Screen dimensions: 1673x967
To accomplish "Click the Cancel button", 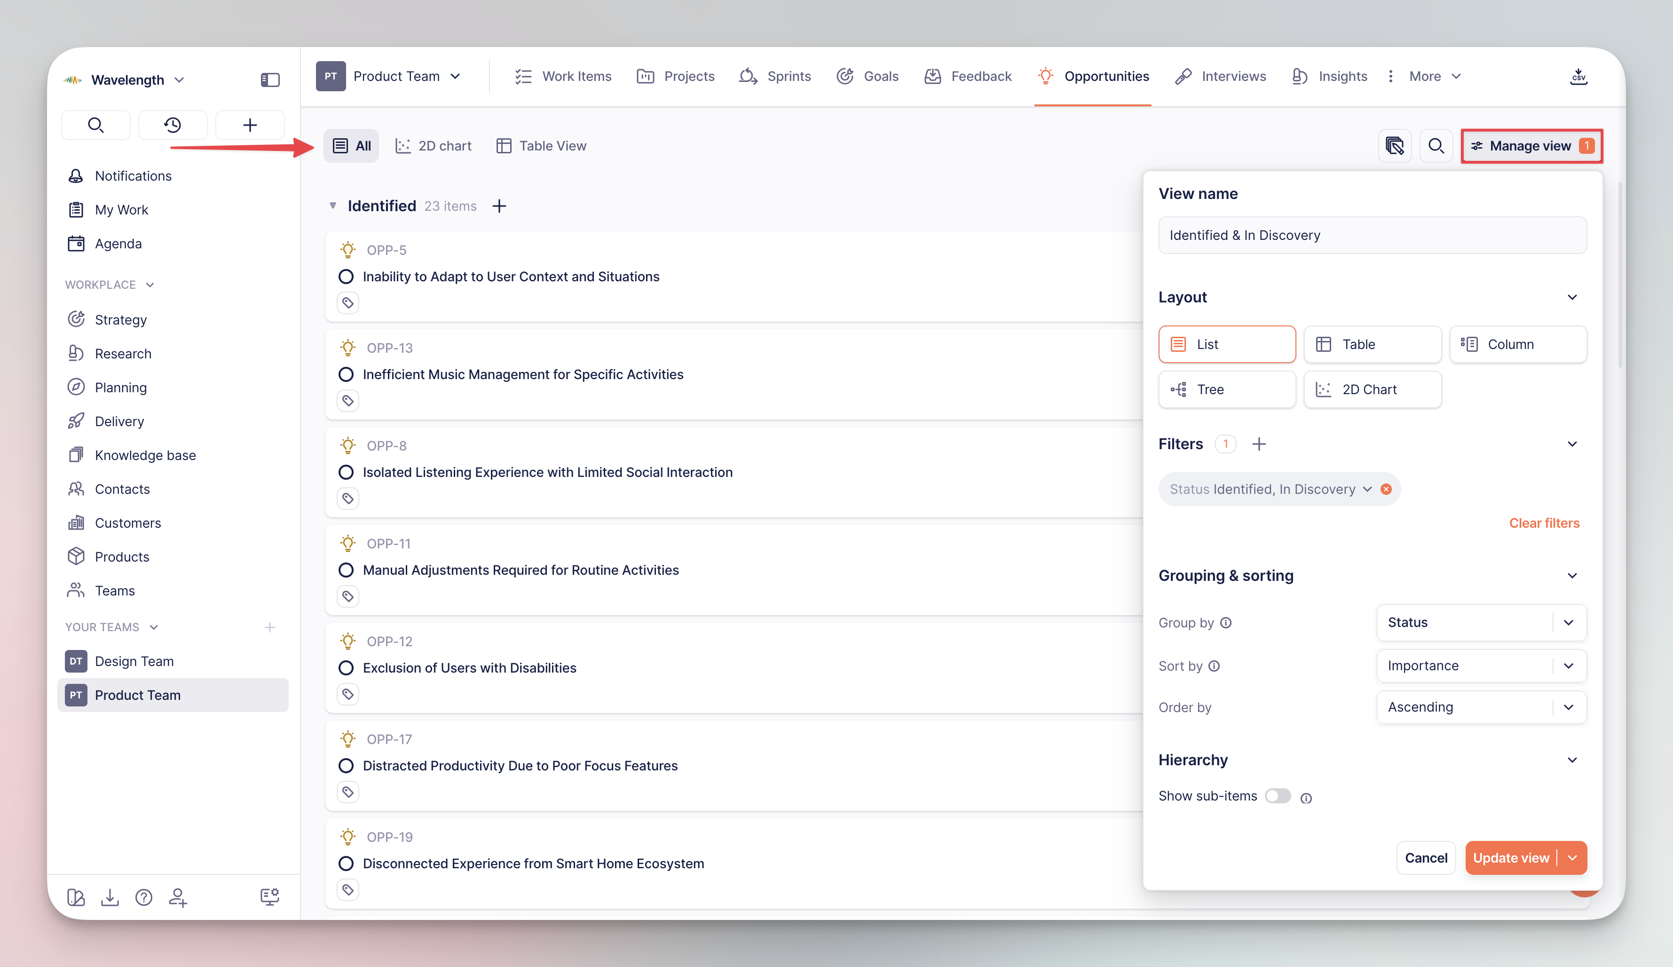I will [1426, 857].
